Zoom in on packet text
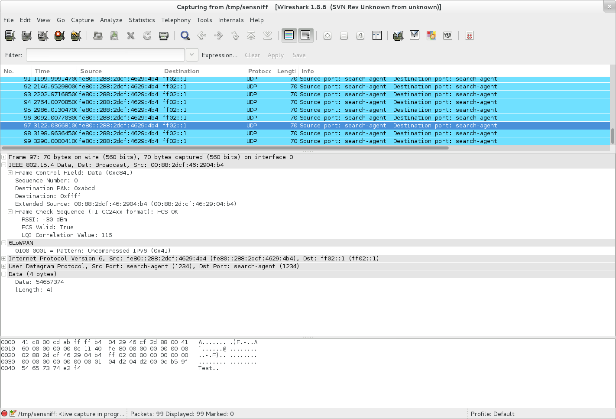 coord(327,36)
